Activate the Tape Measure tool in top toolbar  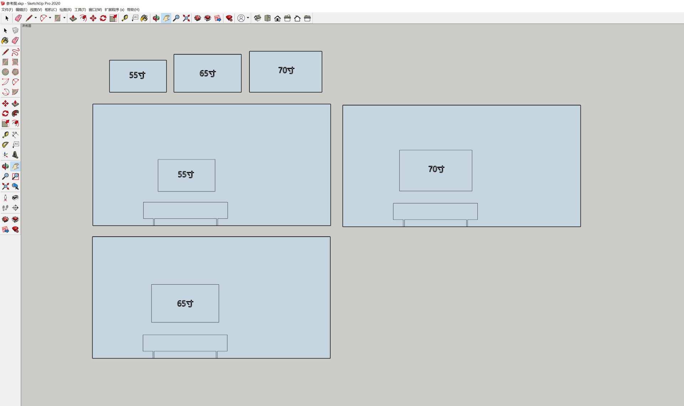[x=125, y=18]
